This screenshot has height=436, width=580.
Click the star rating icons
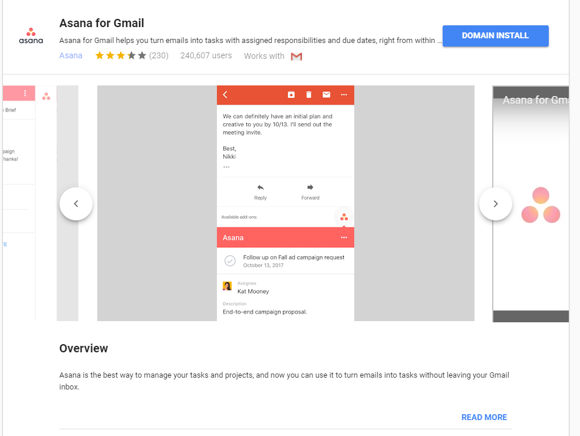coord(121,55)
